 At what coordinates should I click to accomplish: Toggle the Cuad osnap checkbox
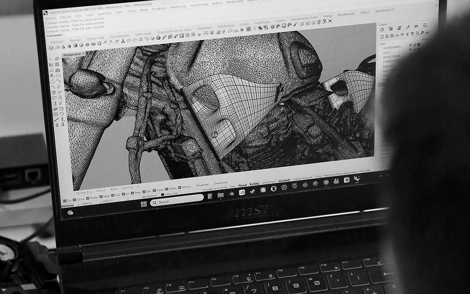click(154, 190)
